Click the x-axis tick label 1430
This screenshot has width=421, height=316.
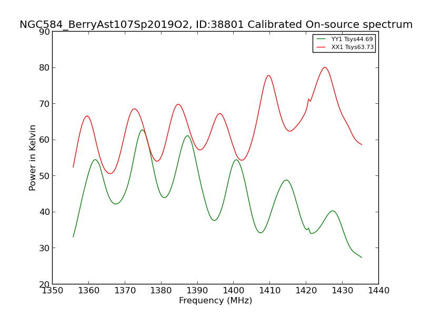pos(343,291)
